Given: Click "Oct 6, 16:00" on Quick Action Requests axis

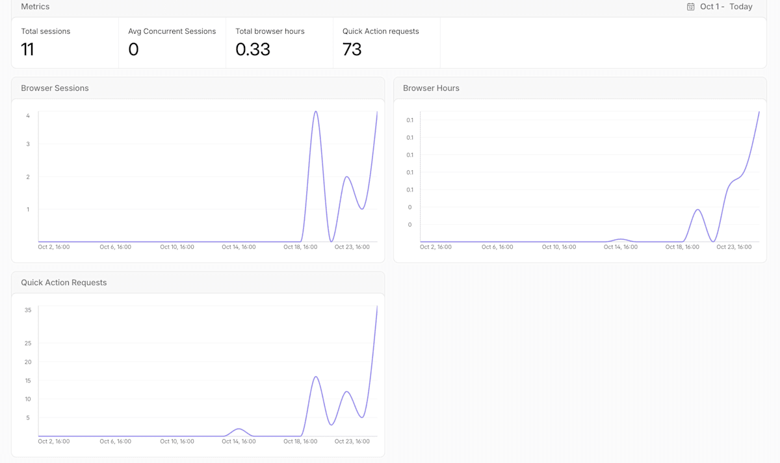Looking at the screenshot, I should coord(115,442).
